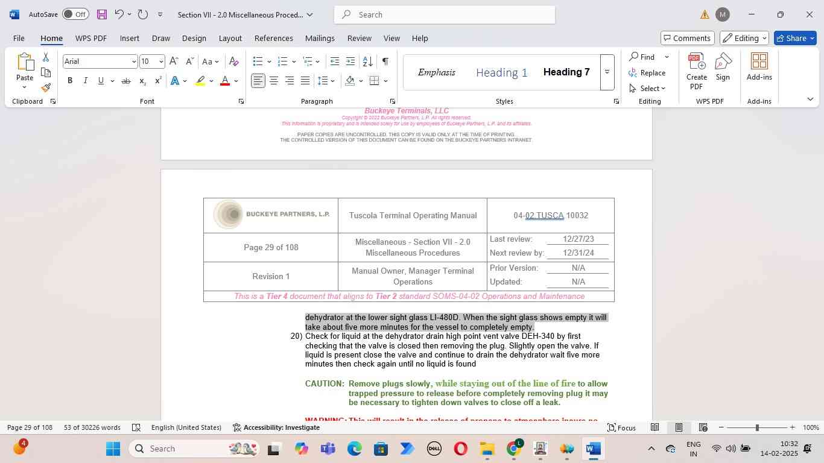824x463 pixels.
Task: Undo the last action
Action: coord(119,14)
